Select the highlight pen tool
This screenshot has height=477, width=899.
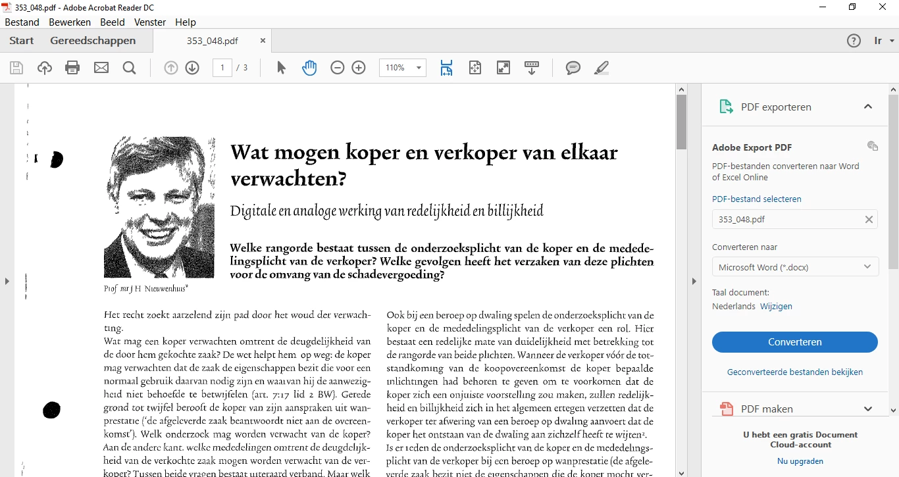[602, 68]
